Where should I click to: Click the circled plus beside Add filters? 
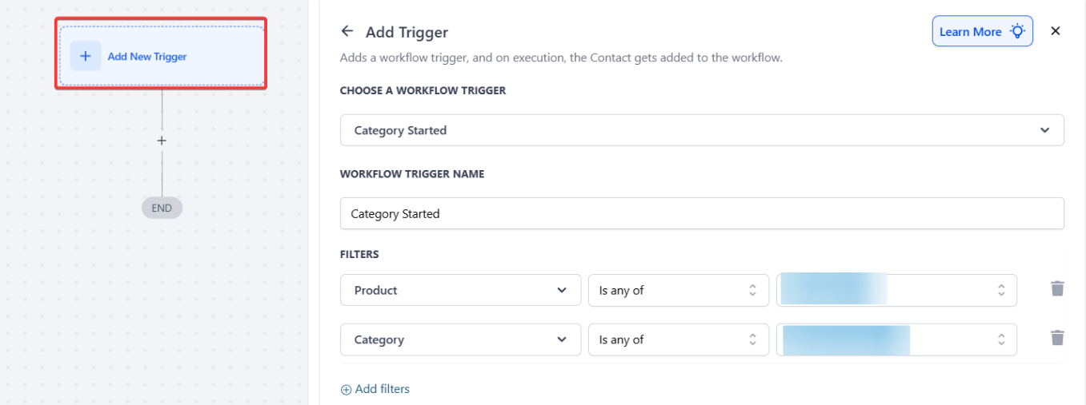346,390
